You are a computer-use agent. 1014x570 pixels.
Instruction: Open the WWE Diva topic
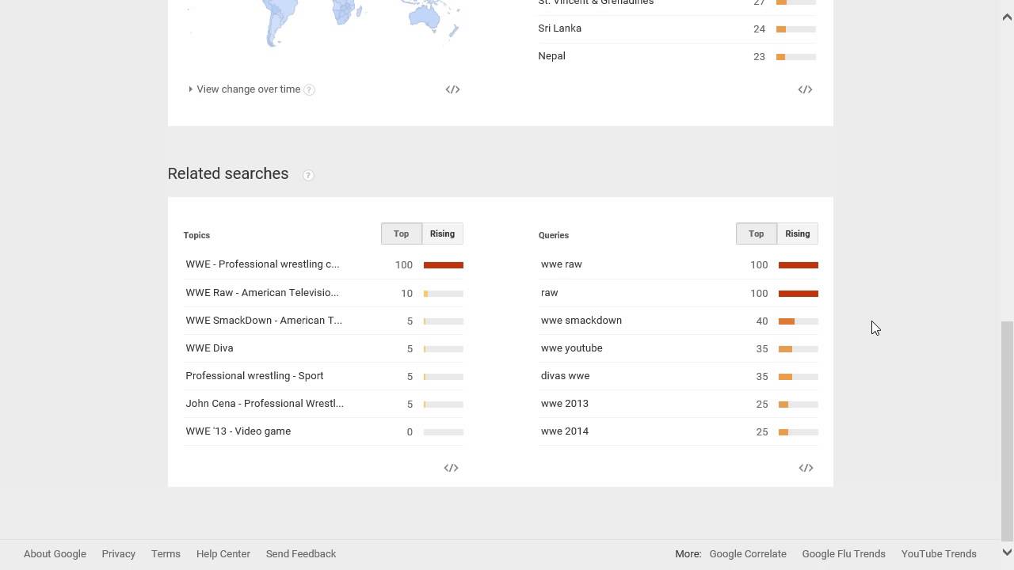point(209,348)
